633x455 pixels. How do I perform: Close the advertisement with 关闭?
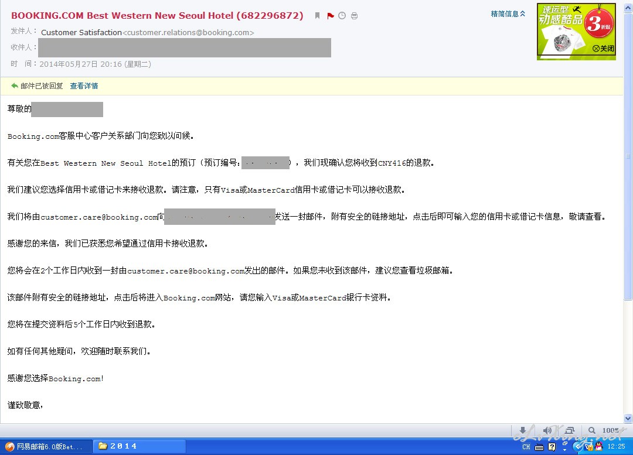point(603,49)
